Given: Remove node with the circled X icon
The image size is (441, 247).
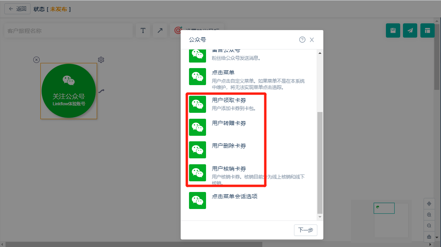Looking at the screenshot, I should [x=36, y=59].
